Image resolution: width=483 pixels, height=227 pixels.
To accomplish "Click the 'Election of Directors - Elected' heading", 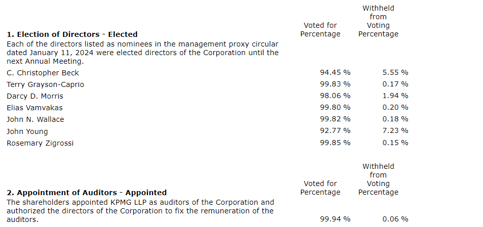I will [x=72, y=34].
